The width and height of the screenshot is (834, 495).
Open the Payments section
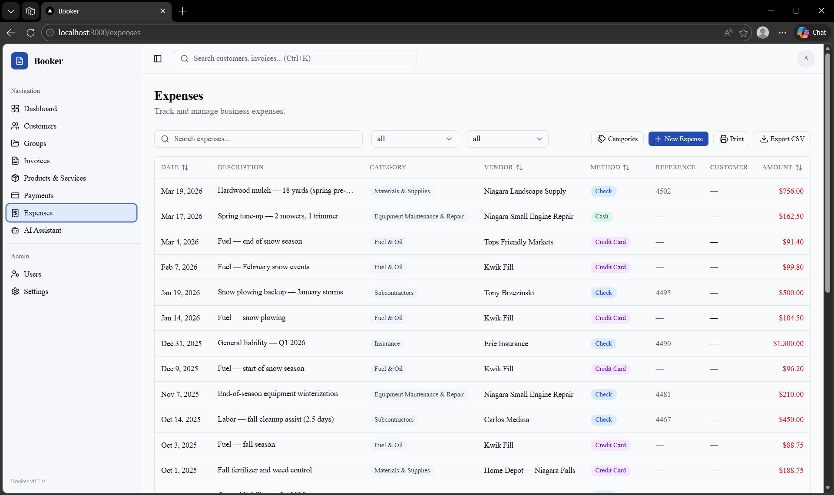pyautogui.click(x=39, y=195)
